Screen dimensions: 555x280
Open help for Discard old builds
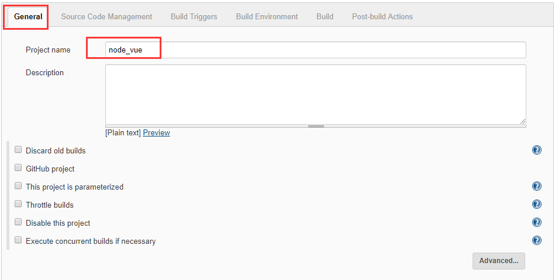[x=536, y=150]
